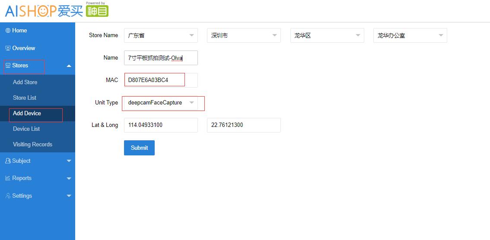490x240 pixels.
Task: Click into the MAC address field
Action: (161, 80)
